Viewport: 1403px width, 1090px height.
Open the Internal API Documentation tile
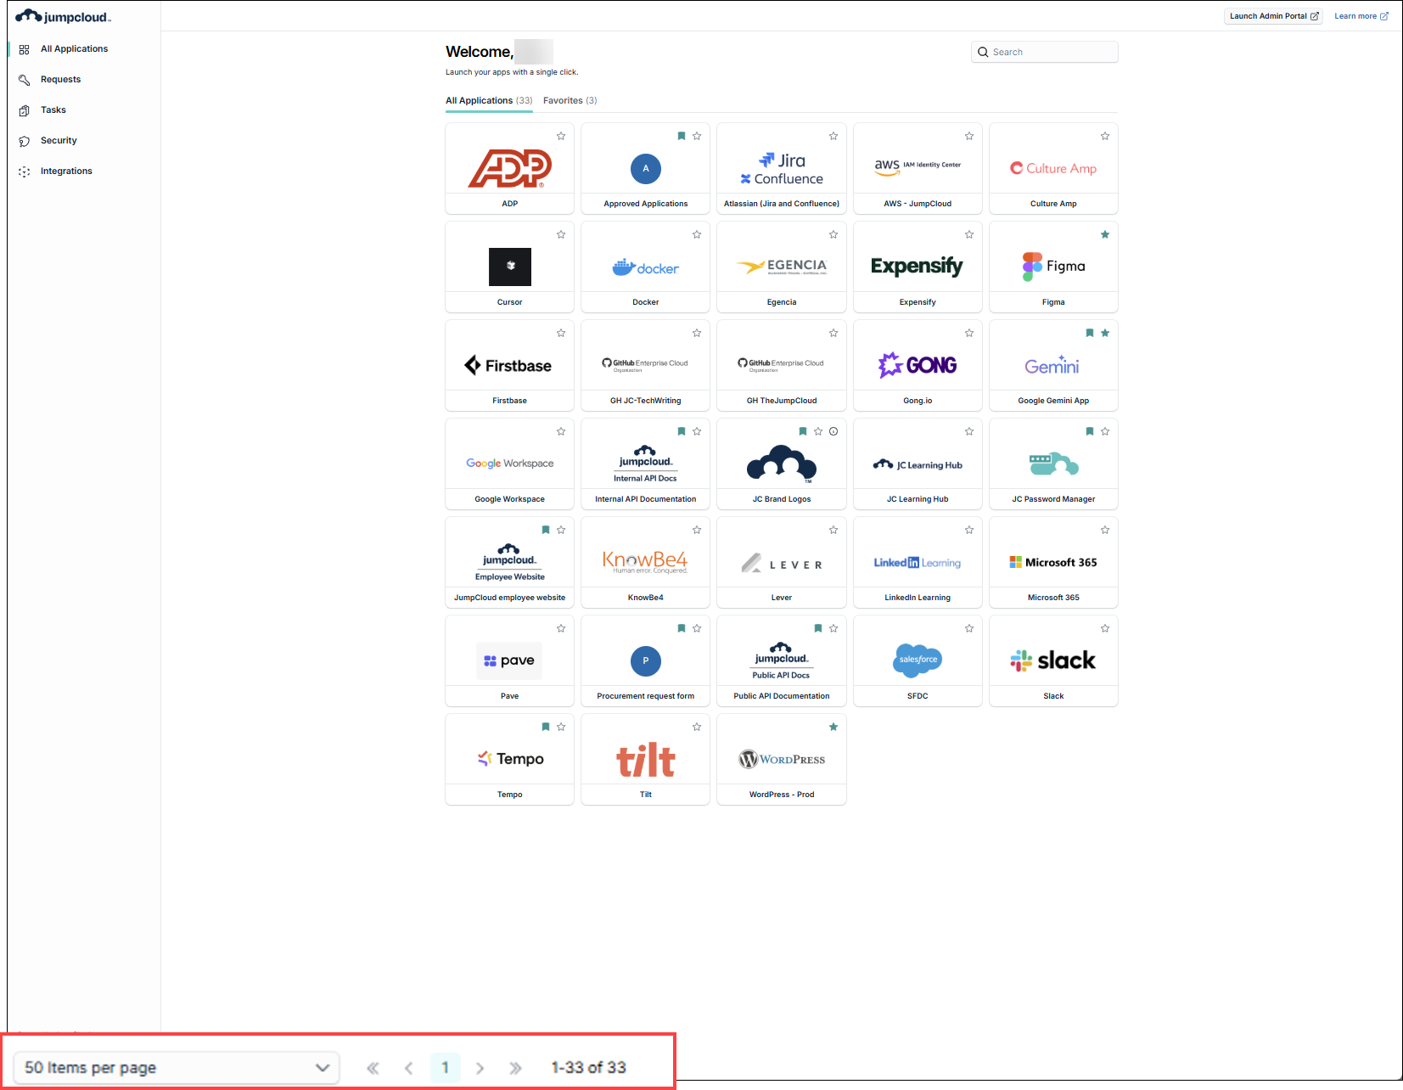pyautogui.click(x=646, y=464)
